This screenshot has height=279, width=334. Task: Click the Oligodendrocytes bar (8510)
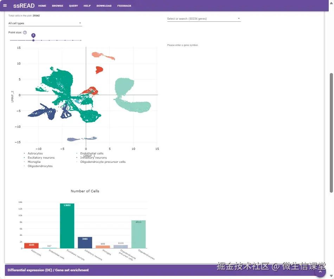coord(139,234)
